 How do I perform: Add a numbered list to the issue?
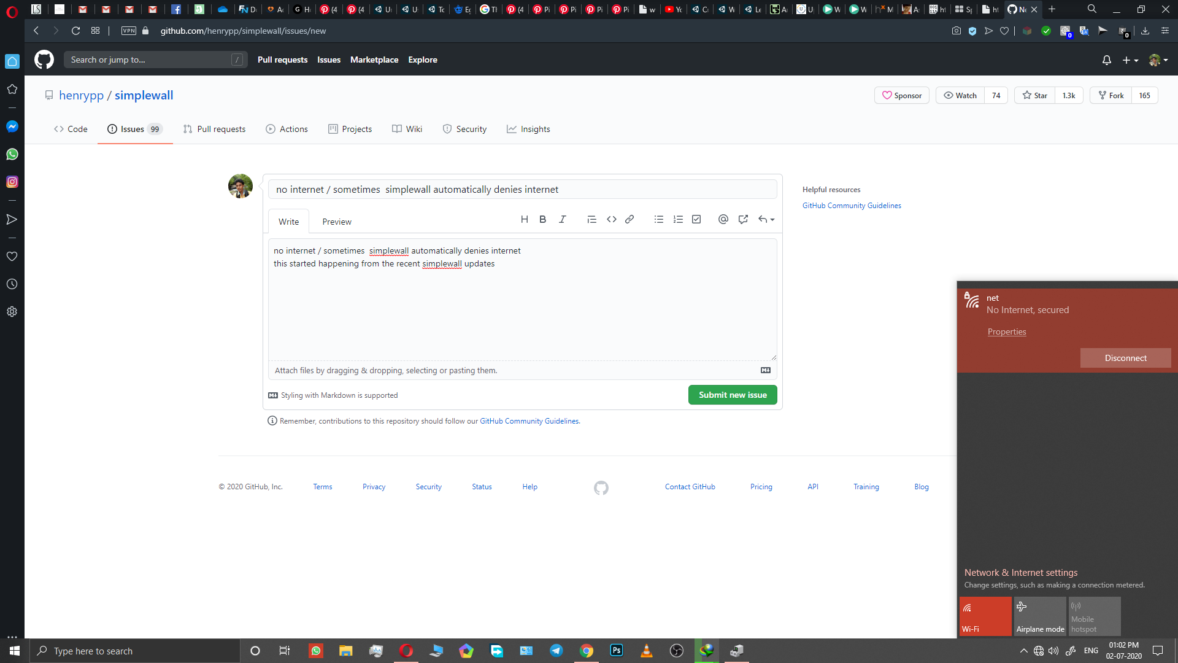678,219
